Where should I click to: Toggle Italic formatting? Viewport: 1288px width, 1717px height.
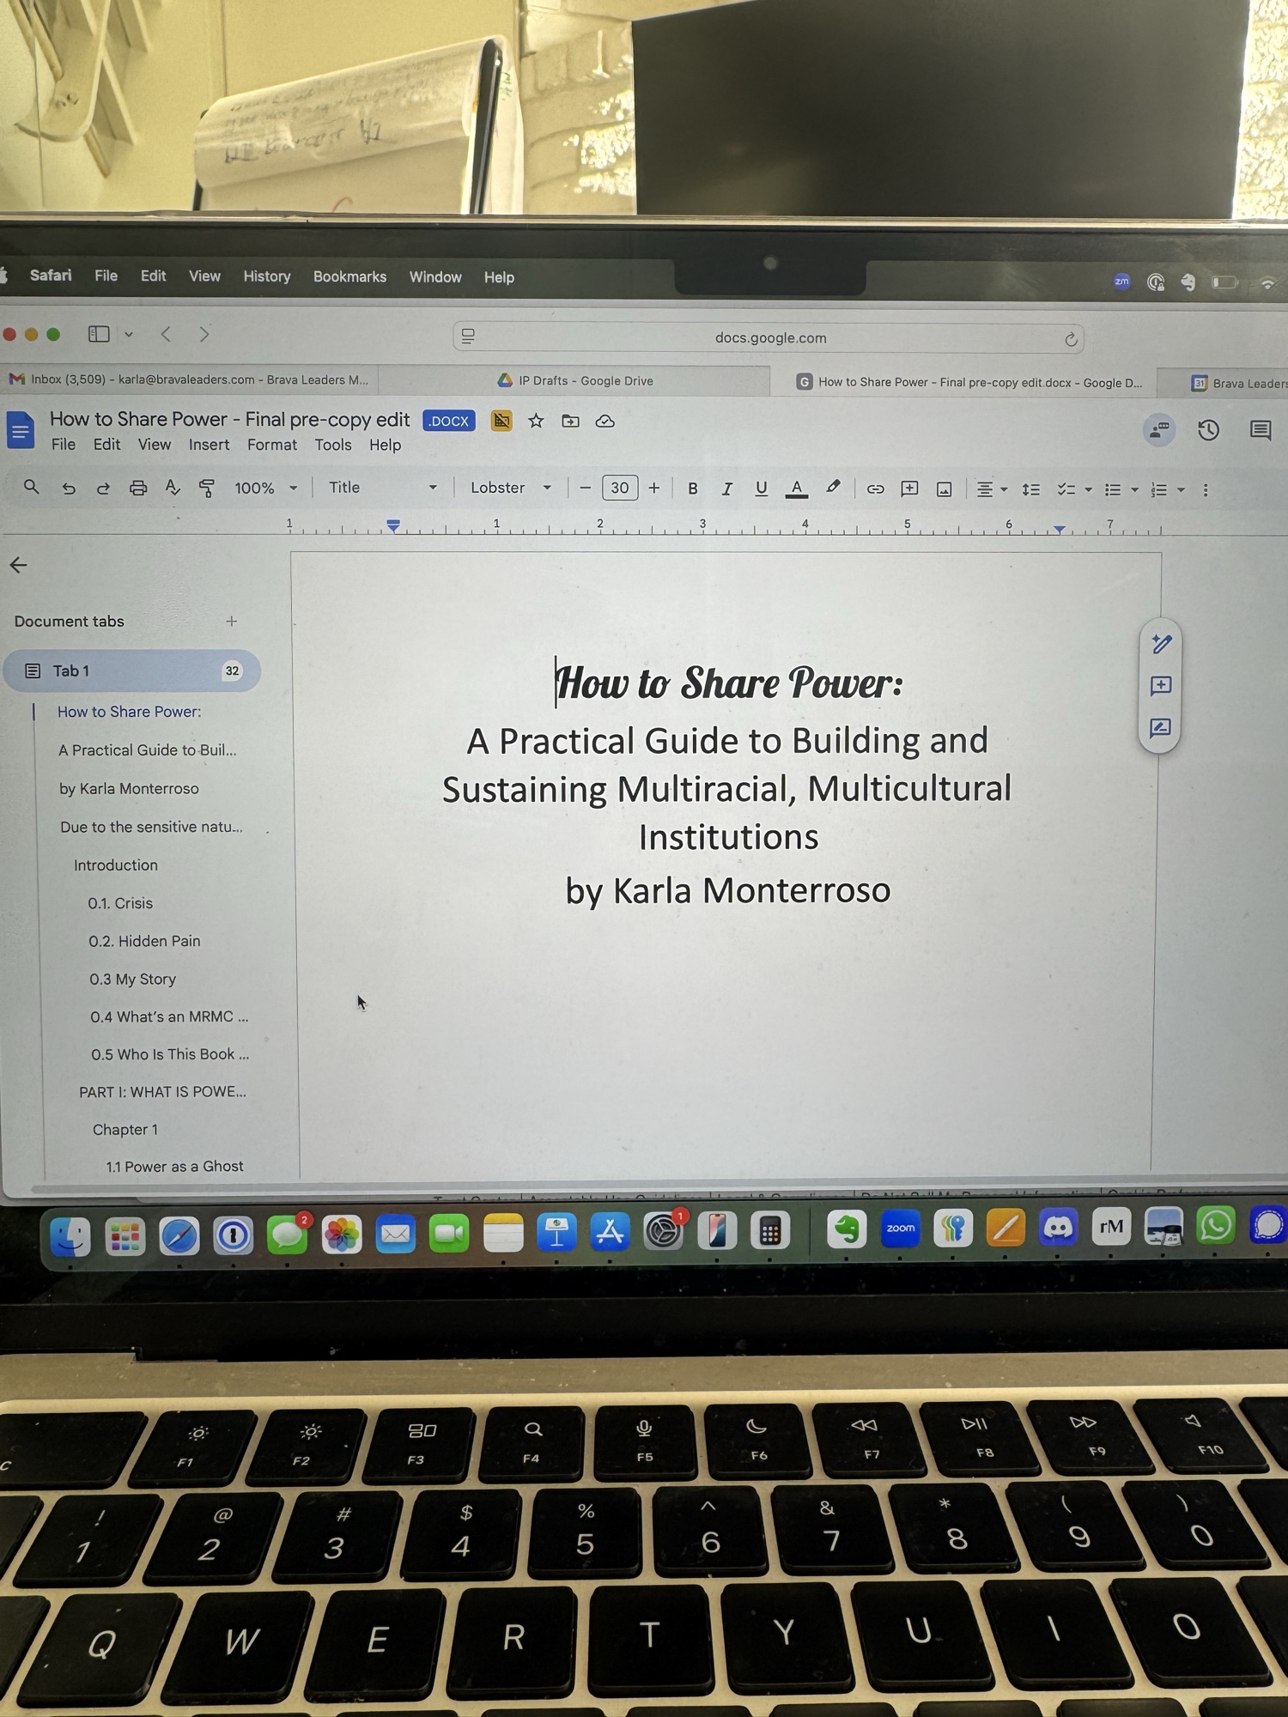[726, 488]
